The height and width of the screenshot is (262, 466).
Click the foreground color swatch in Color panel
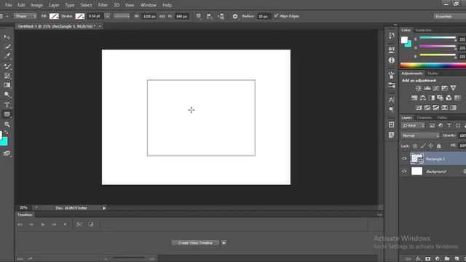tap(404, 40)
